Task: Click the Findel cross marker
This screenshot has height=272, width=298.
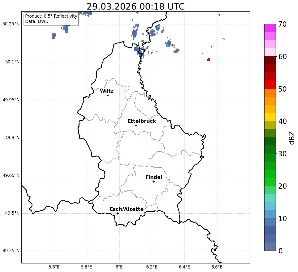Action: (x=154, y=182)
